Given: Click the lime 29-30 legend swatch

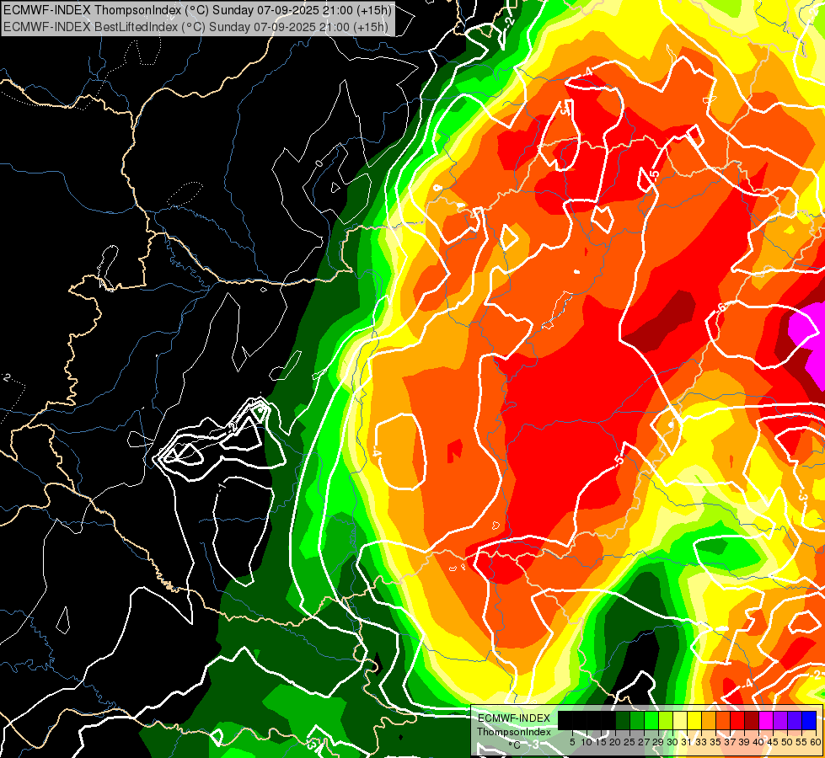Looking at the screenshot, I should click(666, 720).
